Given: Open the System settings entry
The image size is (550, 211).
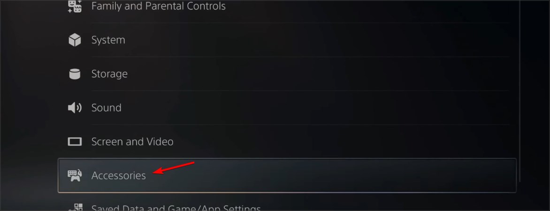Looking at the screenshot, I should [x=108, y=40].
